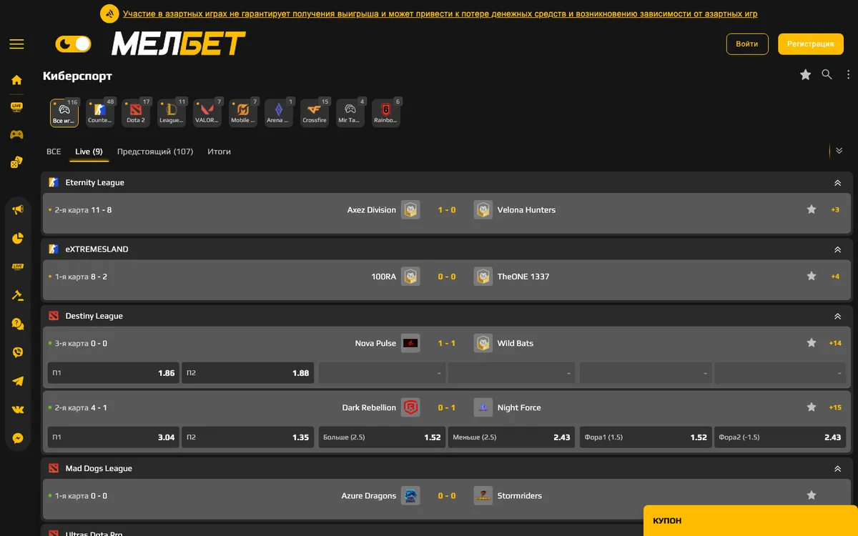The image size is (858, 536).
Task: Open the megaphone promotions icon in sidebar
Action: click(x=18, y=210)
